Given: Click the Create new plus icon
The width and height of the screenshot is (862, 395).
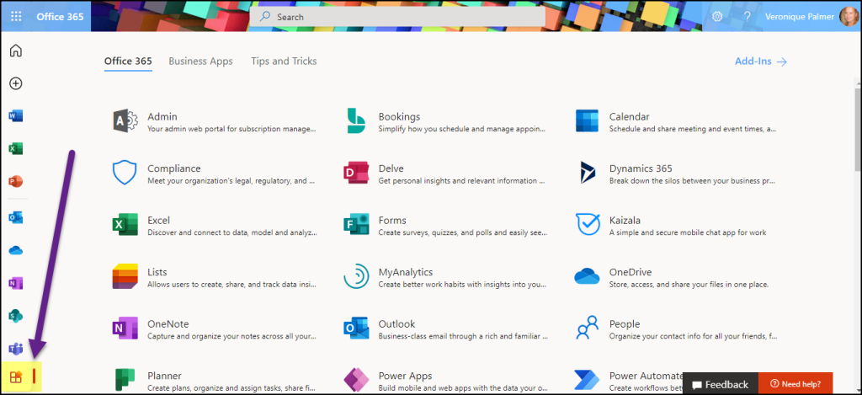Looking at the screenshot, I should [x=15, y=83].
